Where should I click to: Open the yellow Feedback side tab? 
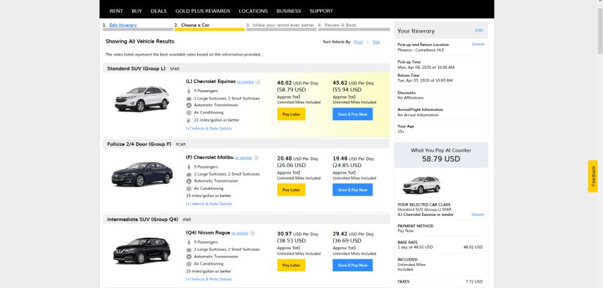point(593,176)
